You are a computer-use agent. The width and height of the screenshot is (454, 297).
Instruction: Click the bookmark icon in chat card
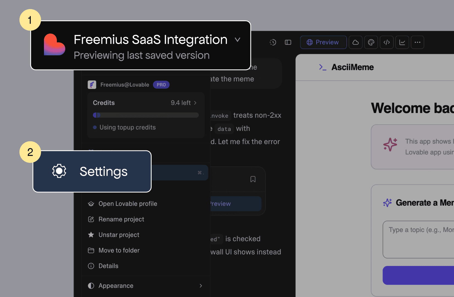pos(253,179)
